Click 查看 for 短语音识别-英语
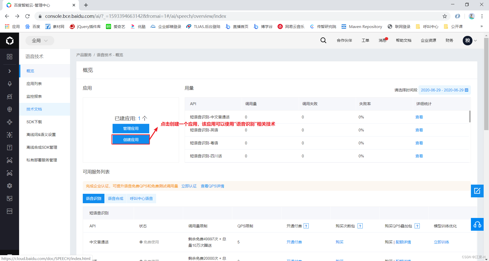The width and height of the screenshot is (489, 261). pyautogui.click(x=419, y=130)
